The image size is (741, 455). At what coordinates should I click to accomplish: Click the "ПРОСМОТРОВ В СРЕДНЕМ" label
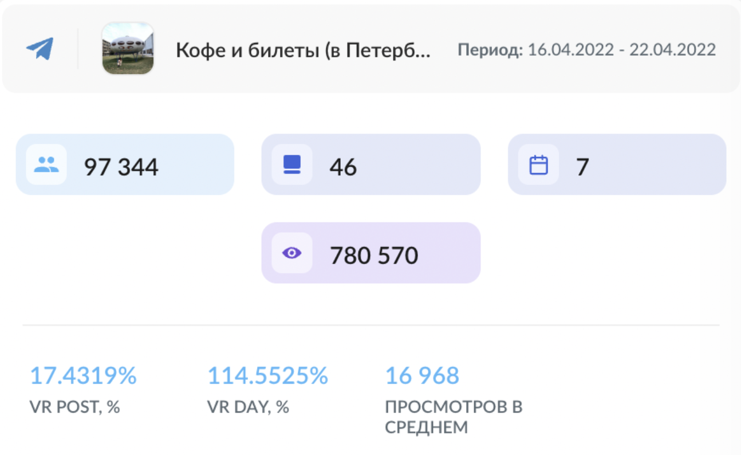pyautogui.click(x=454, y=417)
